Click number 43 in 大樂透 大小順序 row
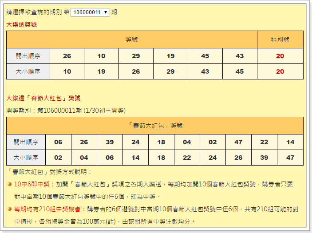This screenshot has width=312, height=233. (x=205, y=71)
